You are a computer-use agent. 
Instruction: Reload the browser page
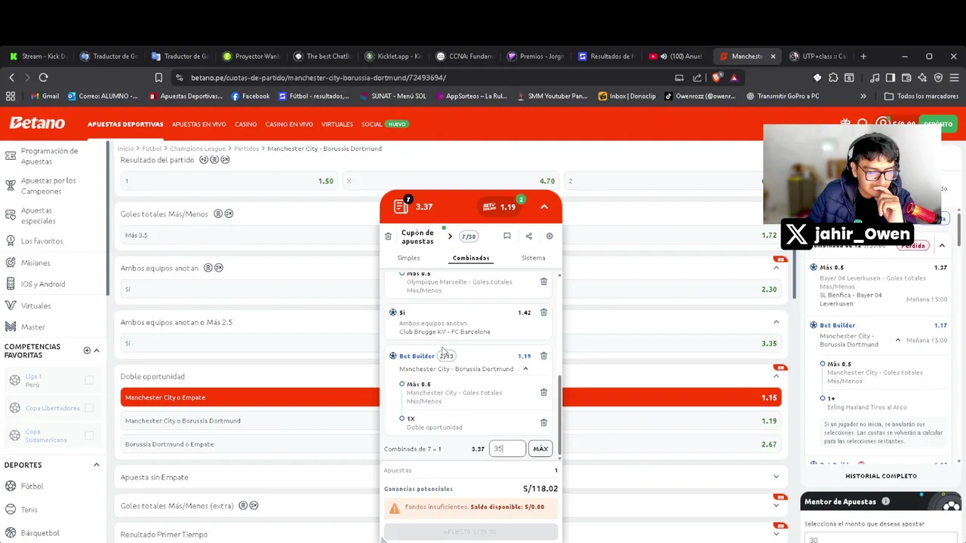(43, 77)
